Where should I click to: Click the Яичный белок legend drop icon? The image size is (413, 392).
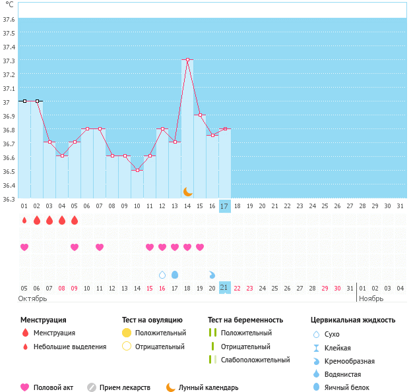(317, 387)
